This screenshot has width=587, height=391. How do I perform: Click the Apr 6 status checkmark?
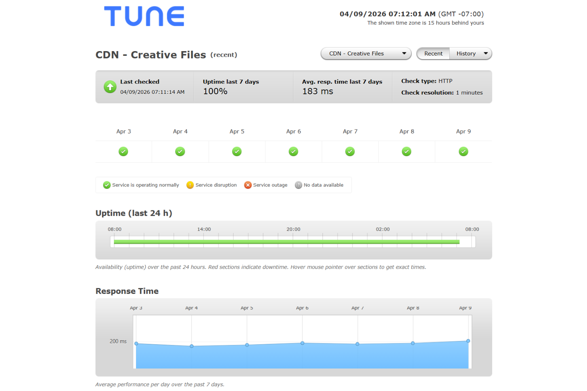(x=293, y=151)
